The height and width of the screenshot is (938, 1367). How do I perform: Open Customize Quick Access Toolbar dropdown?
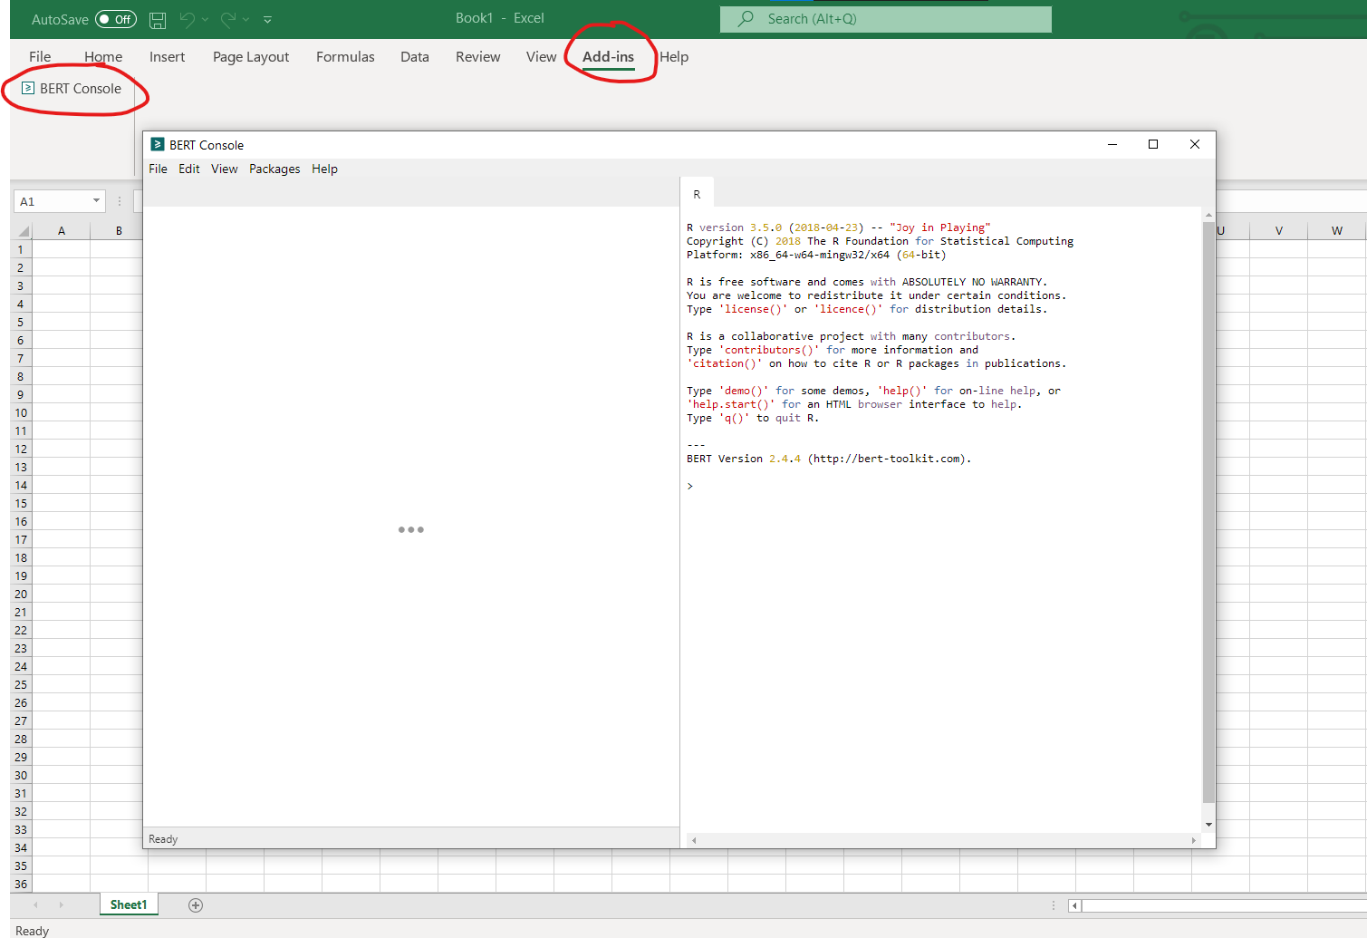tap(267, 19)
